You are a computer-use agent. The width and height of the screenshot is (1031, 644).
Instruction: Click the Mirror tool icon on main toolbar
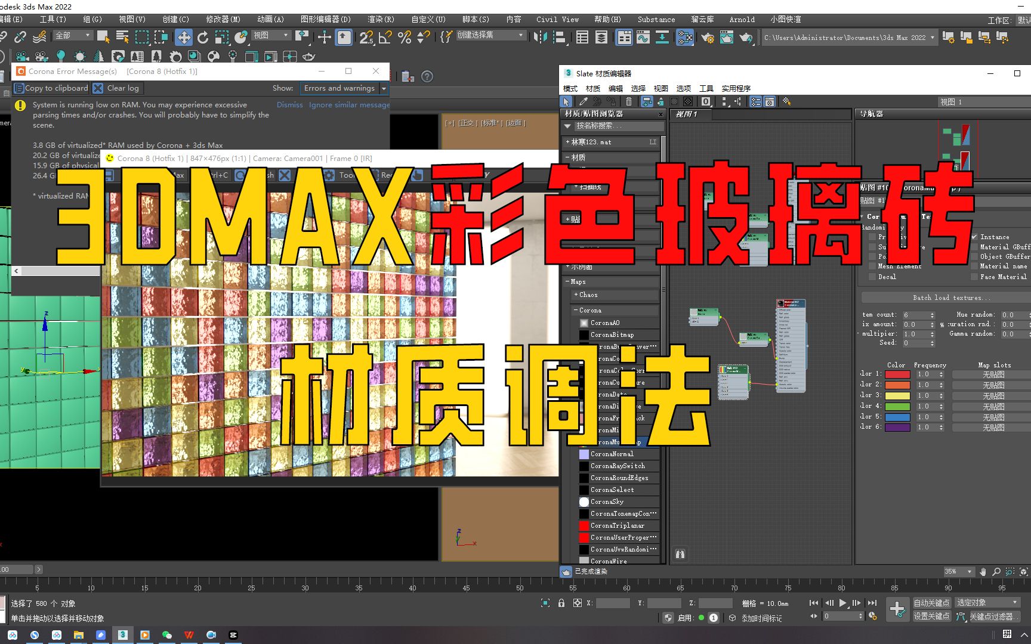(541, 38)
